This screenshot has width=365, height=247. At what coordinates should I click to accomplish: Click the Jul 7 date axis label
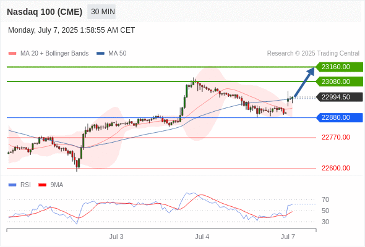click(x=288, y=237)
